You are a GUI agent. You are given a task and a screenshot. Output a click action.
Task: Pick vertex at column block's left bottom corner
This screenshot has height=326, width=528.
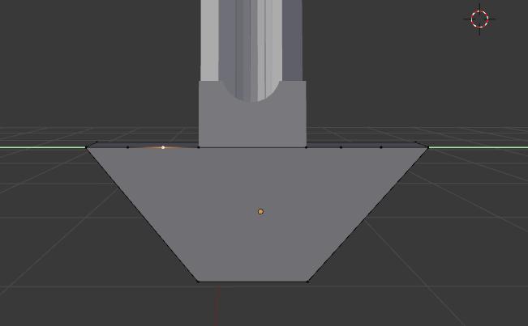(200, 147)
